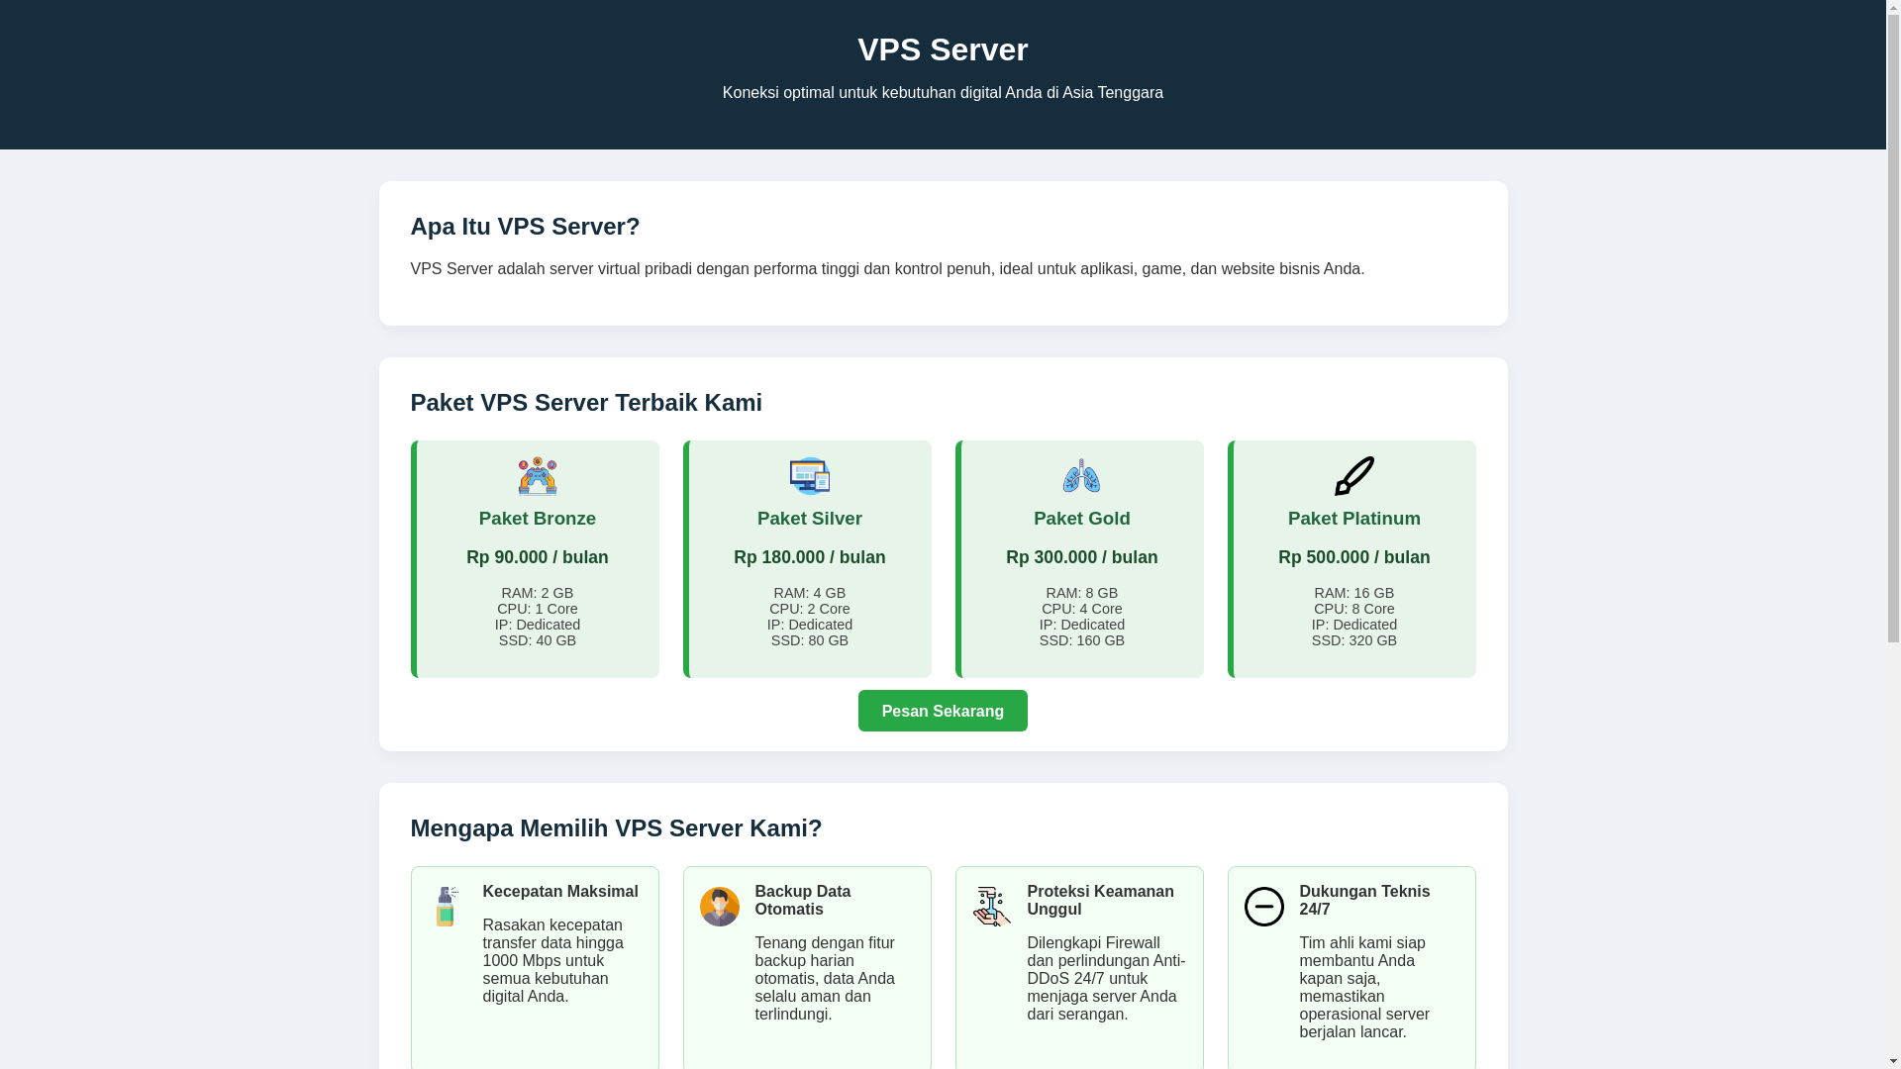Image resolution: width=1901 pixels, height=1069 pixels.
Task: Click the Proteksi Keamanan hand-washing icon
Action: tap(991, 907)
